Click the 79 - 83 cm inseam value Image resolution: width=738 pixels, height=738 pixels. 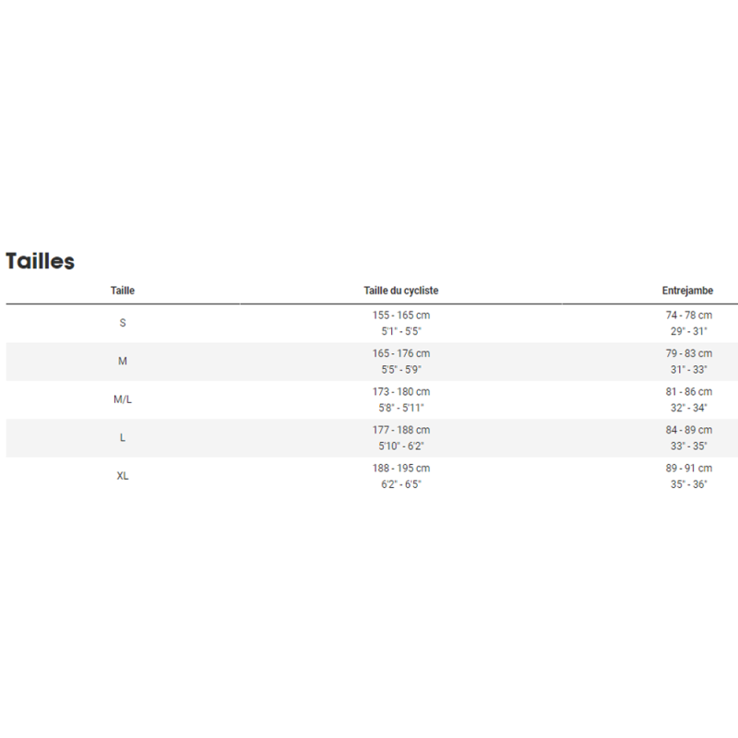coord(688,353)
